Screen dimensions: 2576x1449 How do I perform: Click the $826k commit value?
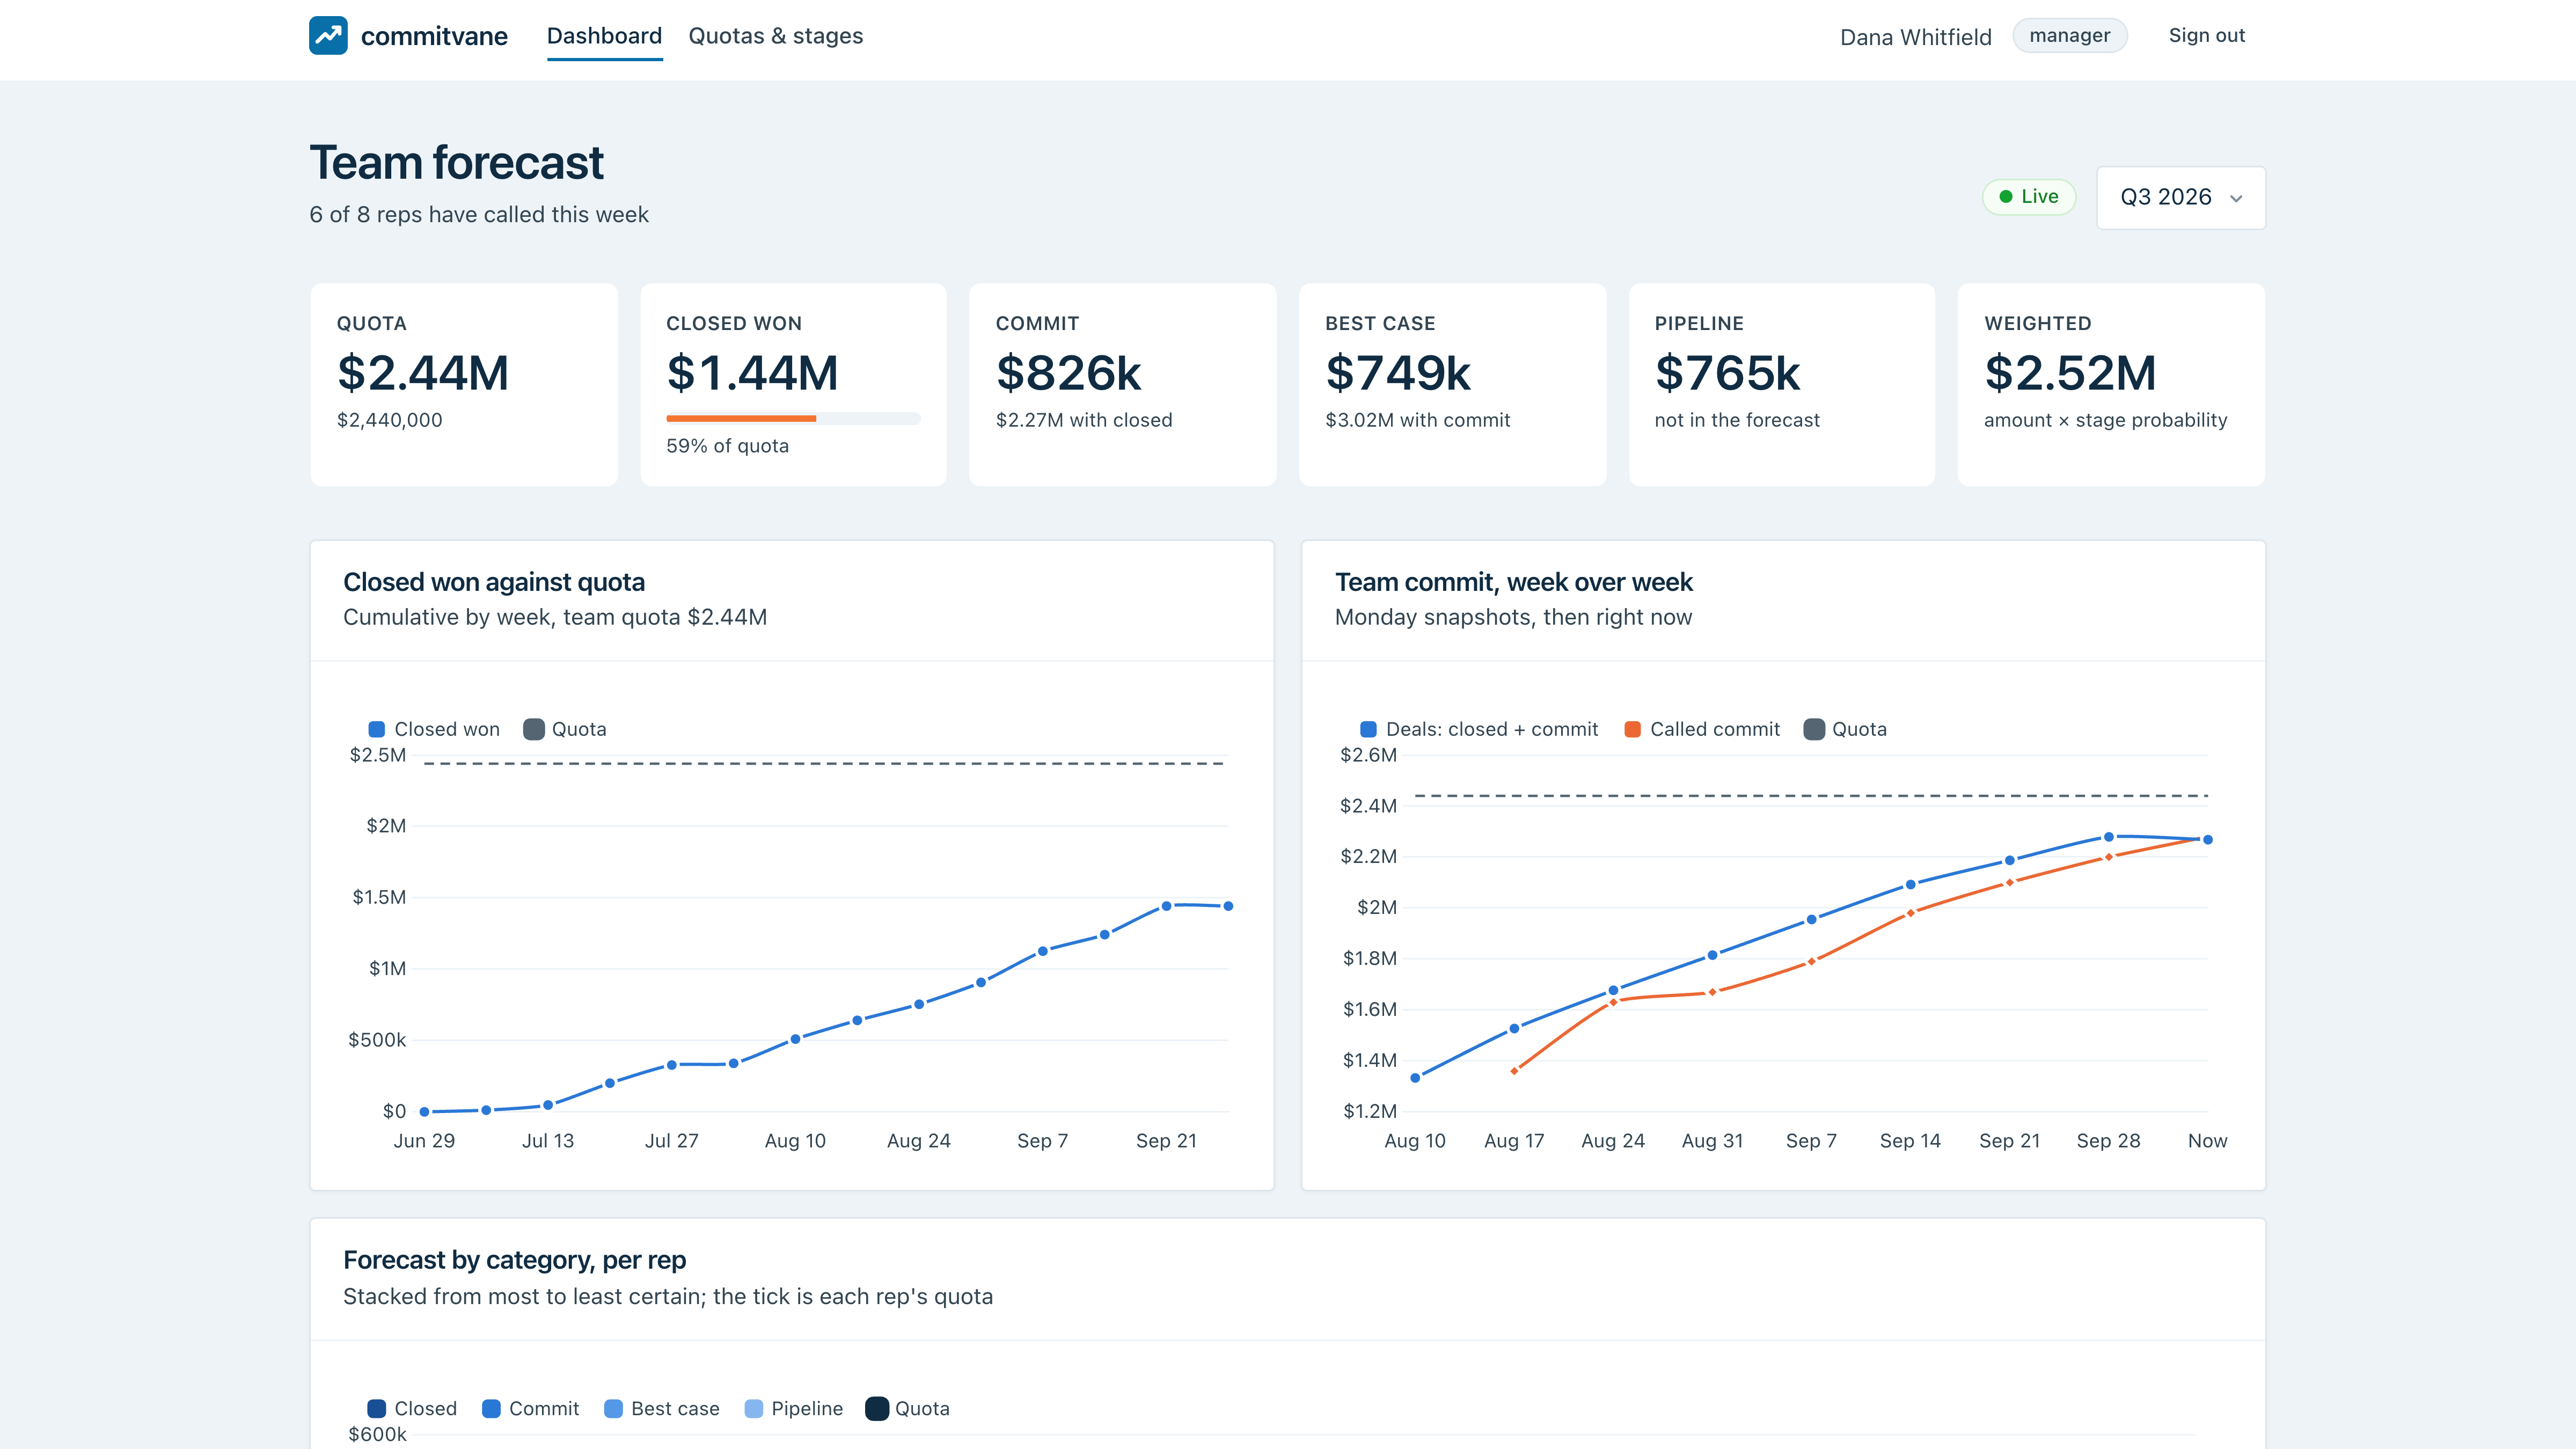coord(1068,373)
